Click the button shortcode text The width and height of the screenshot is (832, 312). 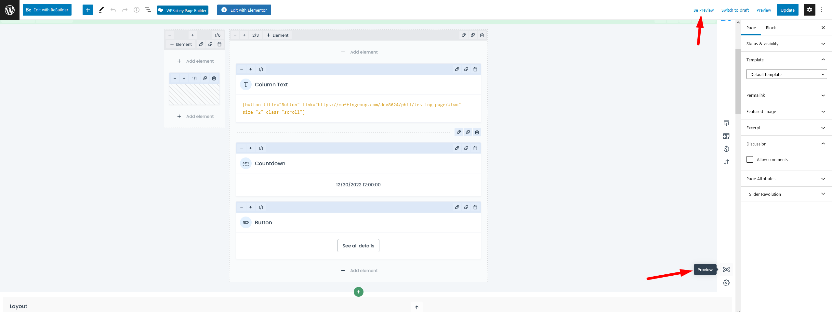click(x=351, y=108)
